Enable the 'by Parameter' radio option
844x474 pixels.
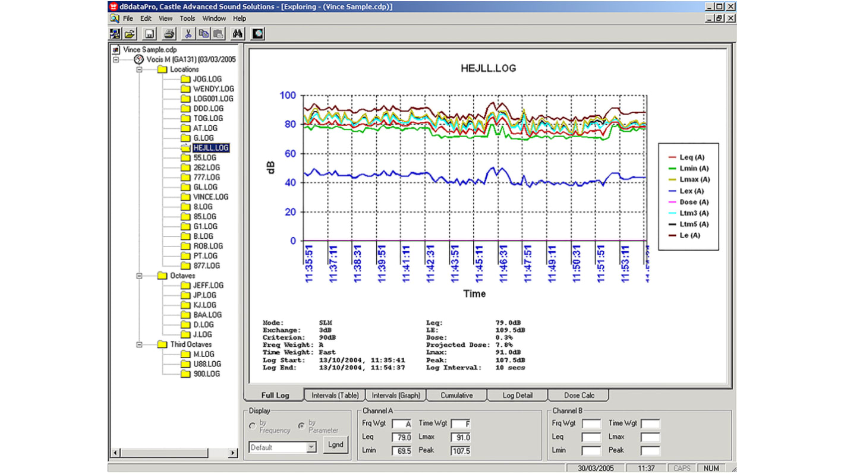(x=301, y=425)
